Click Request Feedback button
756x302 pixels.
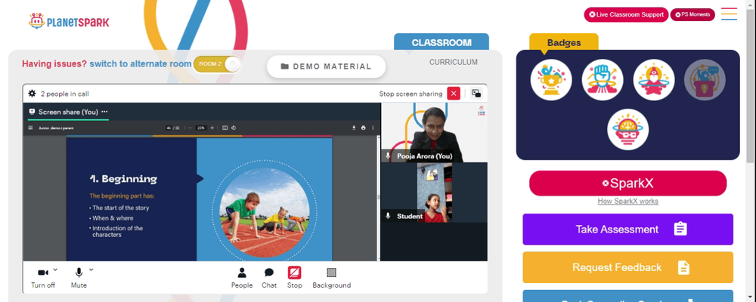(627, 267)
